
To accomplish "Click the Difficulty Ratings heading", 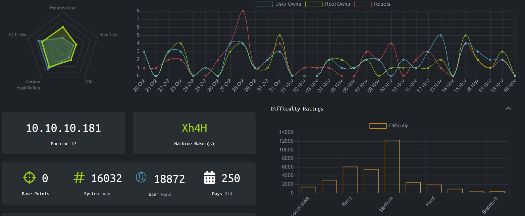I will 297,109.
